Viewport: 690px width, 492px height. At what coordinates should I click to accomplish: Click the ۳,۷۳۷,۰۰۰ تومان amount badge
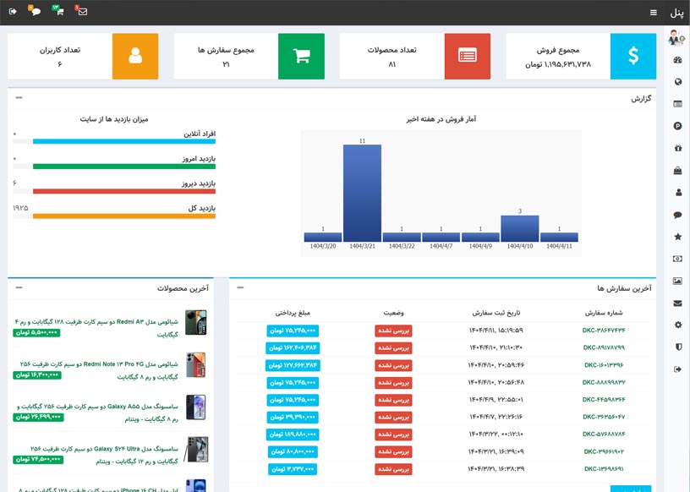pyautogui.click(x=293, y=469)
